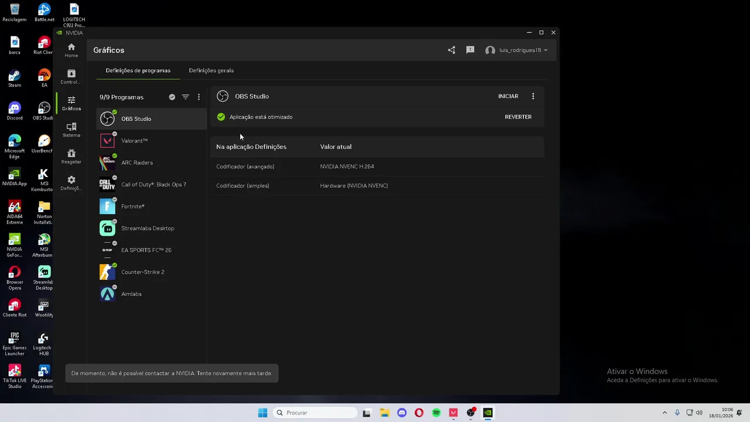The image size is (750, 422).
Task: Open Discord desktop shortcut
Action: click(x=15, y=111)
